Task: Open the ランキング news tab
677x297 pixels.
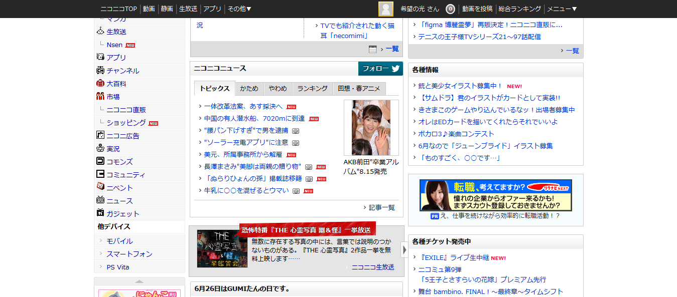Action: click(313, 89)
